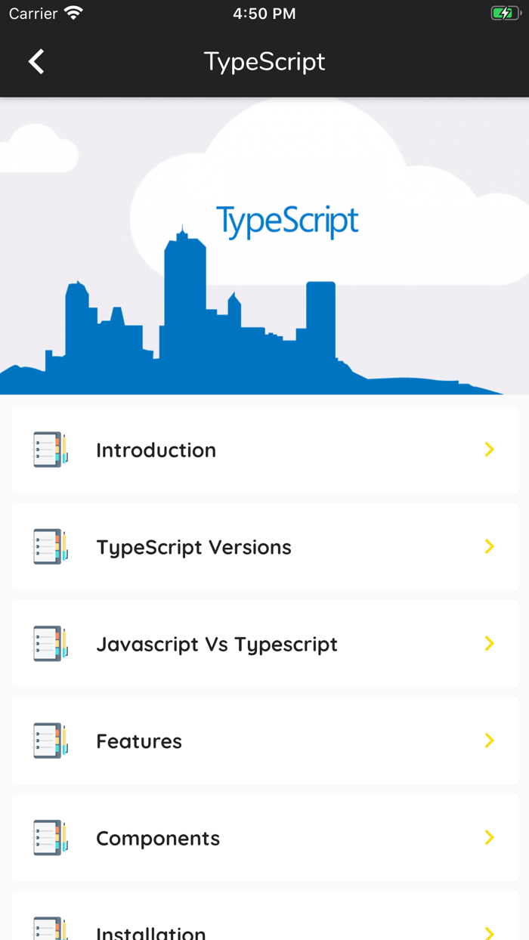Open TypeScript Versions via yellow chevron

click(x=490, y=546)
